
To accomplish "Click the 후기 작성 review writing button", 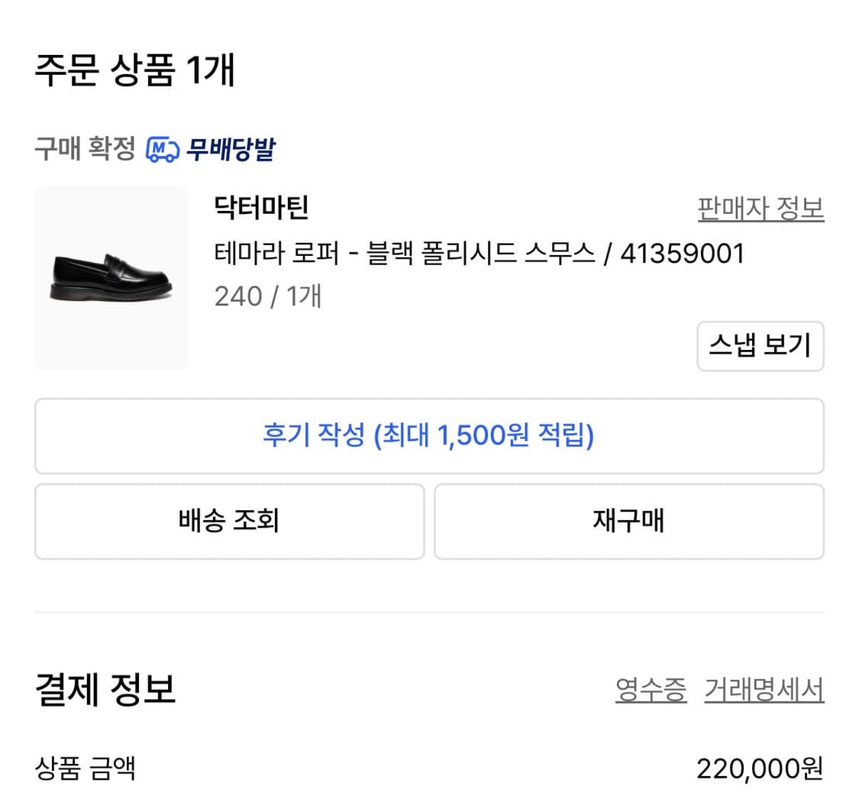I will [x=429, y=436].
